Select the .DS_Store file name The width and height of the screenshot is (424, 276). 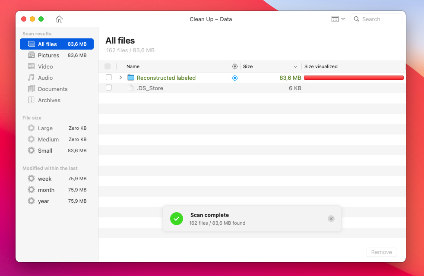150,88
